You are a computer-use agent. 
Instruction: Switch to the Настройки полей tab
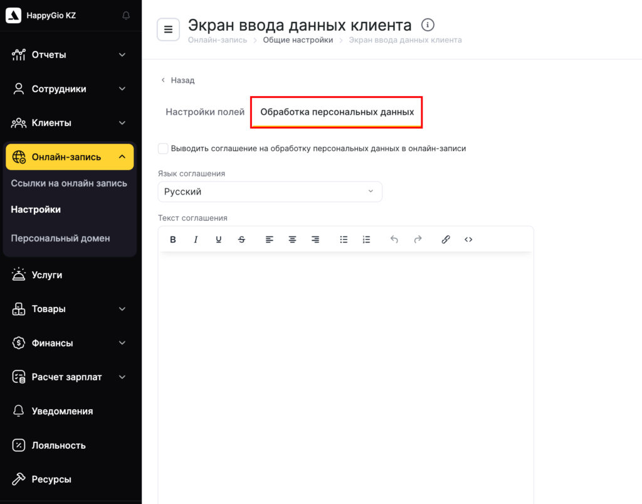[x=205, y=112]
